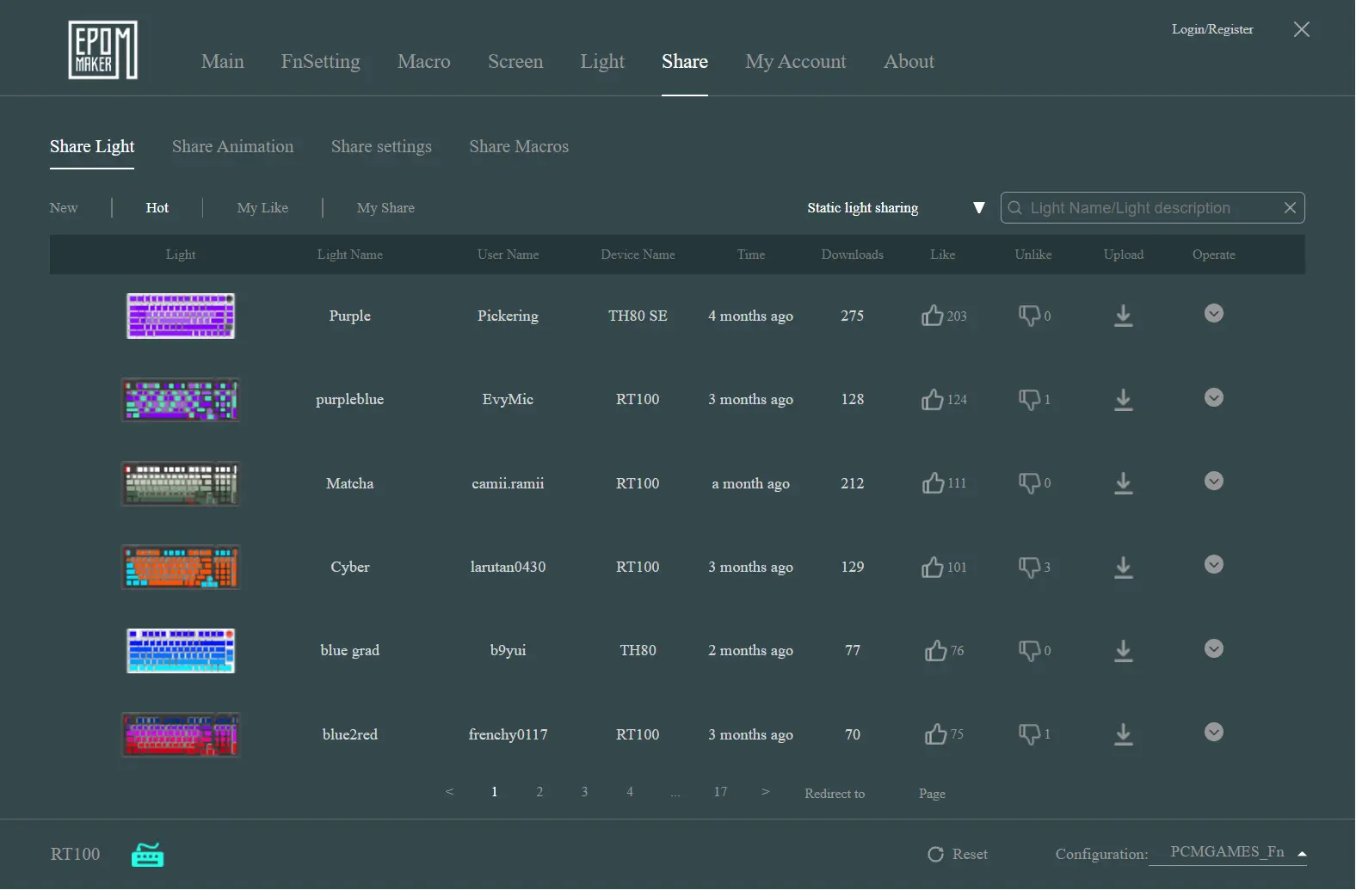This screenshot has width=1356, height=890.
Task: Open the My Account tab
Action: tap(796, 61)
